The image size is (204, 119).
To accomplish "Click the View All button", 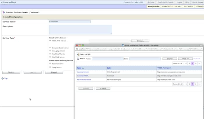I will click(185, 59).
